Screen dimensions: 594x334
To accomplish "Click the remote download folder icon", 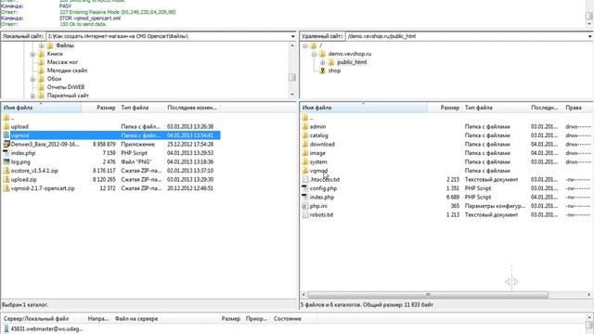I will point(305,144).
